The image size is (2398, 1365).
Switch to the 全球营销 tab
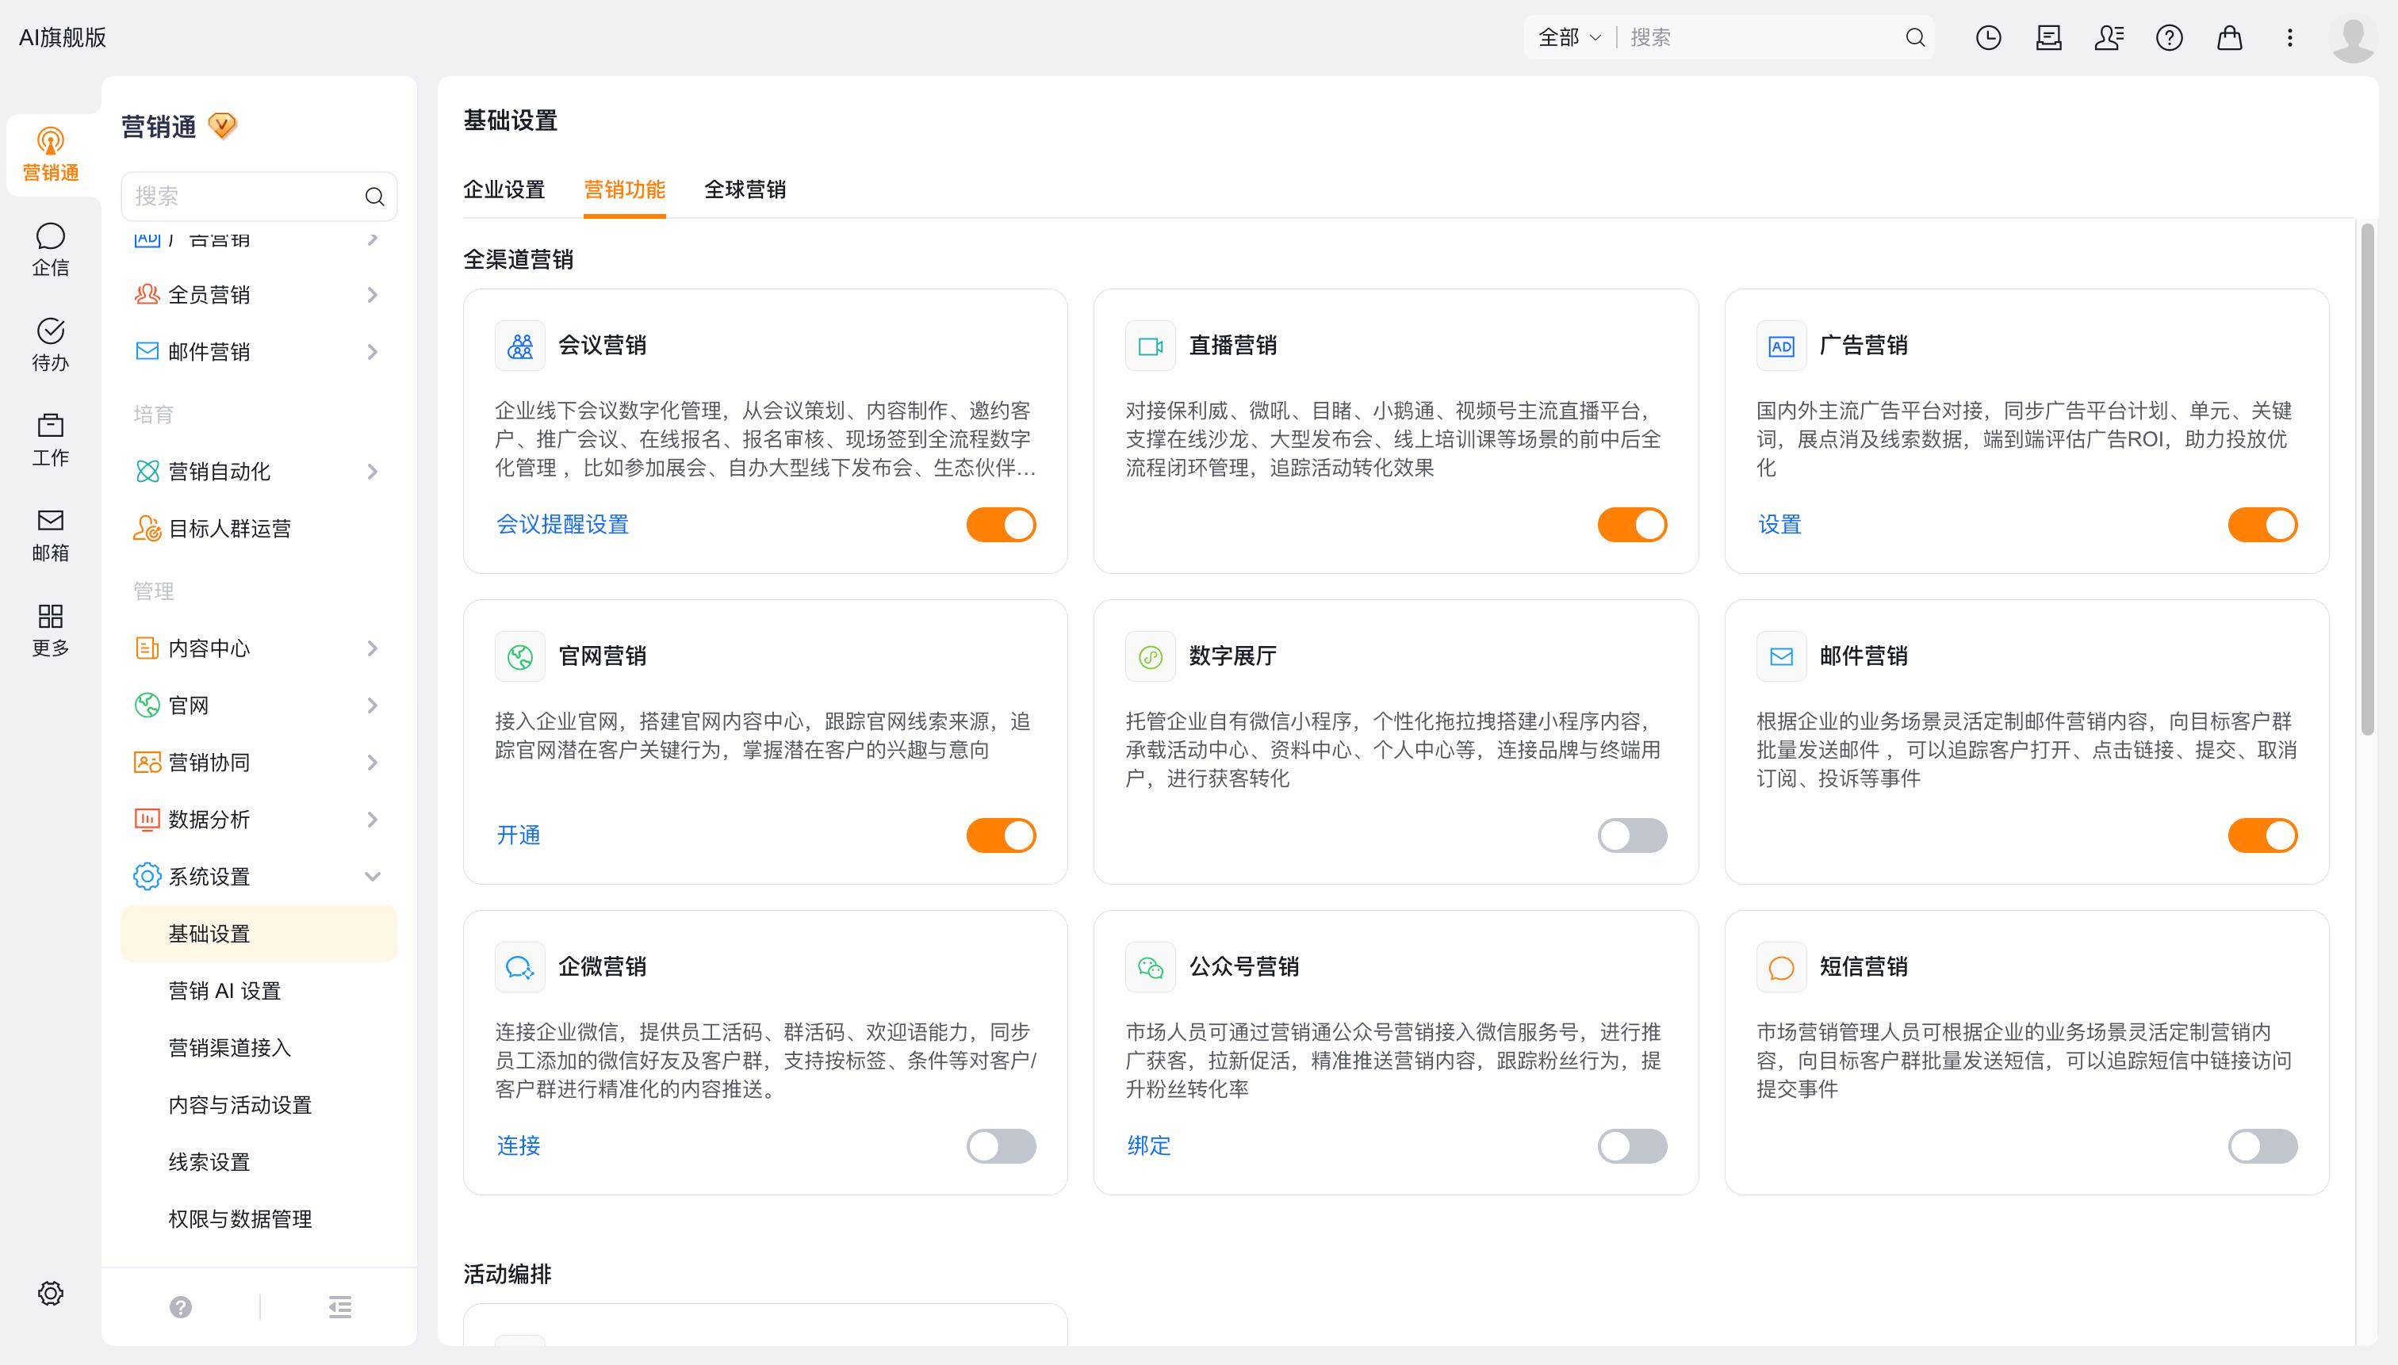pyautogui.click(x=745, y=189)
